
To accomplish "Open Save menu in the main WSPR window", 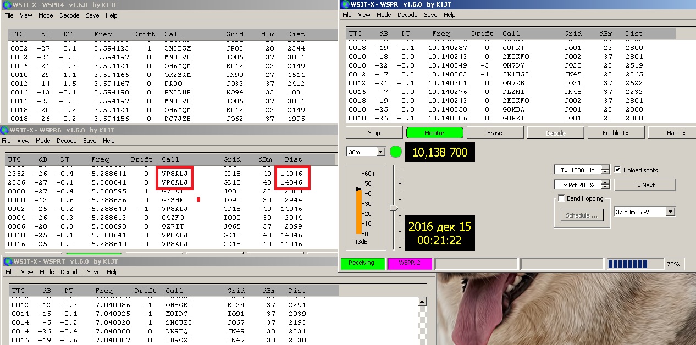I will pos(430,15).
